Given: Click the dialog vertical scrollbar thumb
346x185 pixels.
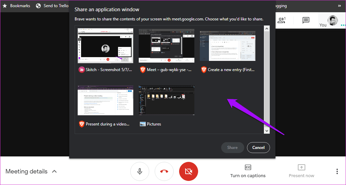Looking at the screenshot, I should tap(267, 80).
